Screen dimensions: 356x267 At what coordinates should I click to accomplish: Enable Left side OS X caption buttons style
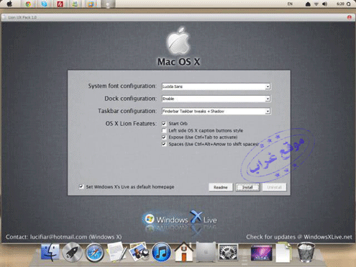(x=164, y=130)
